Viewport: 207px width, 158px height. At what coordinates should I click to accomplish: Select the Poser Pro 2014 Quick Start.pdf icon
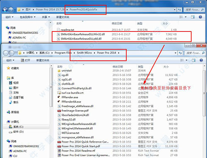point(59,146)
